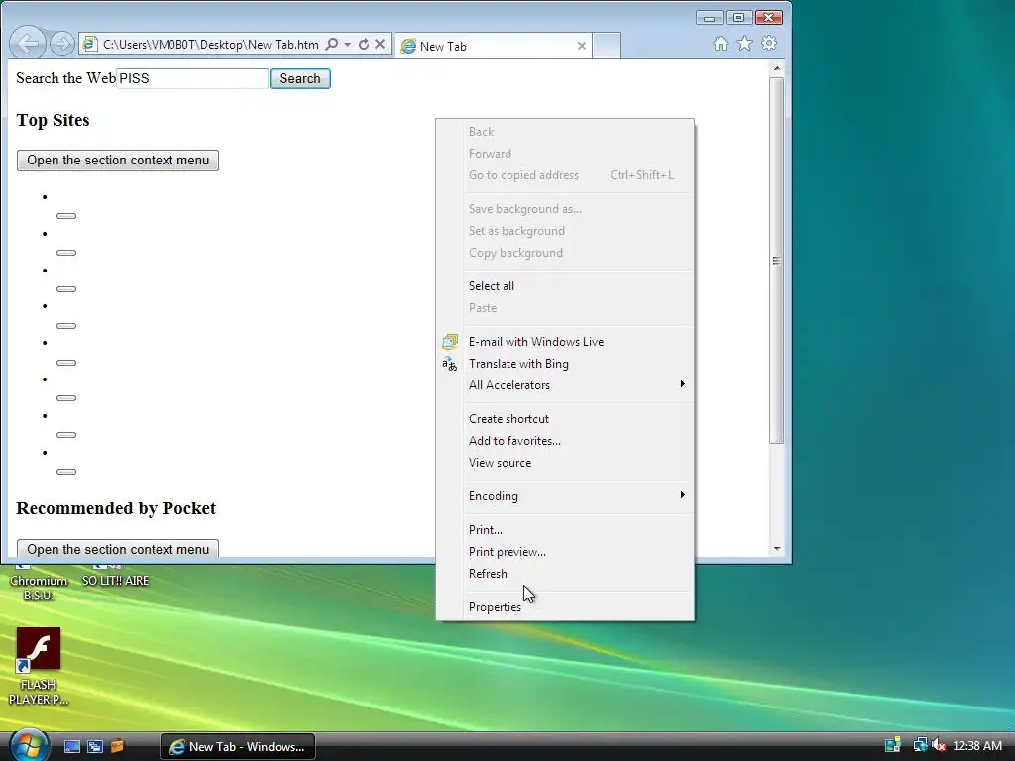Close the New Tab tab
Viewport: 1015px width, 761px height.
point(581,46)
